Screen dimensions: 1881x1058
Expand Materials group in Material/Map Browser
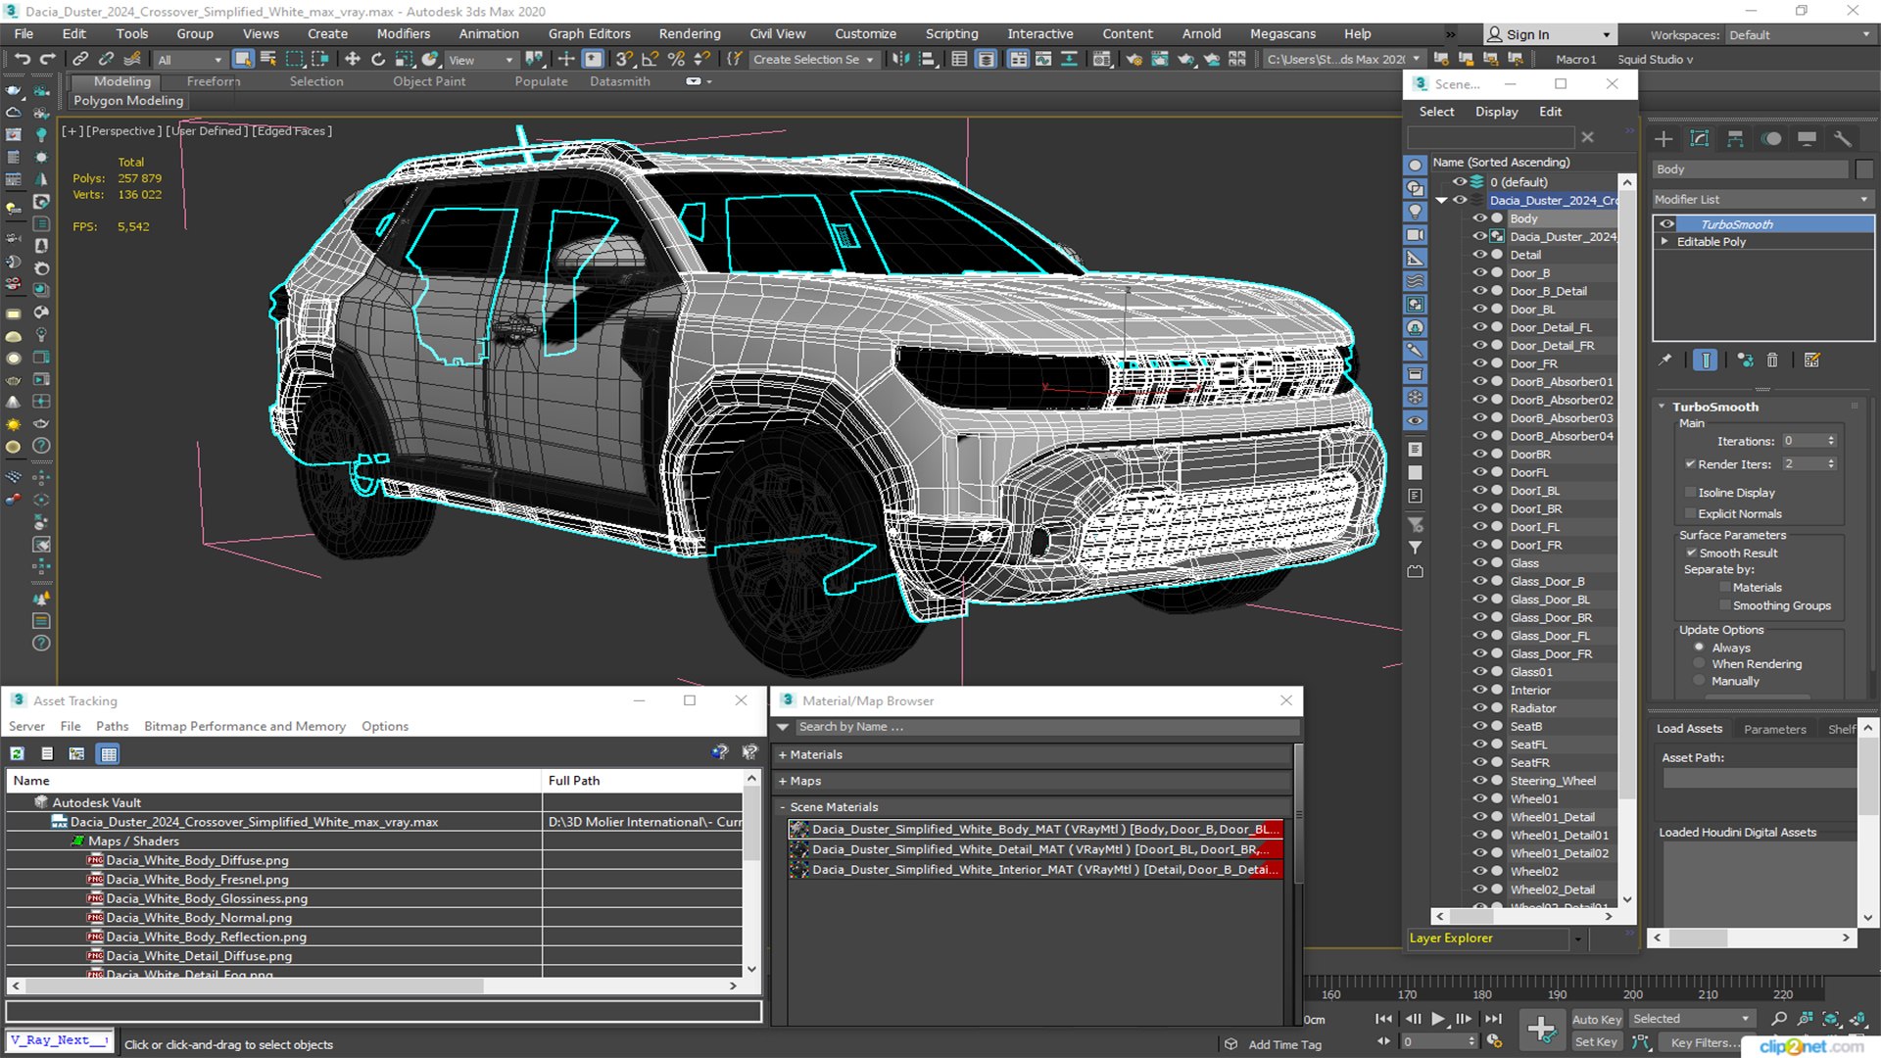click(x=783, y=755)
